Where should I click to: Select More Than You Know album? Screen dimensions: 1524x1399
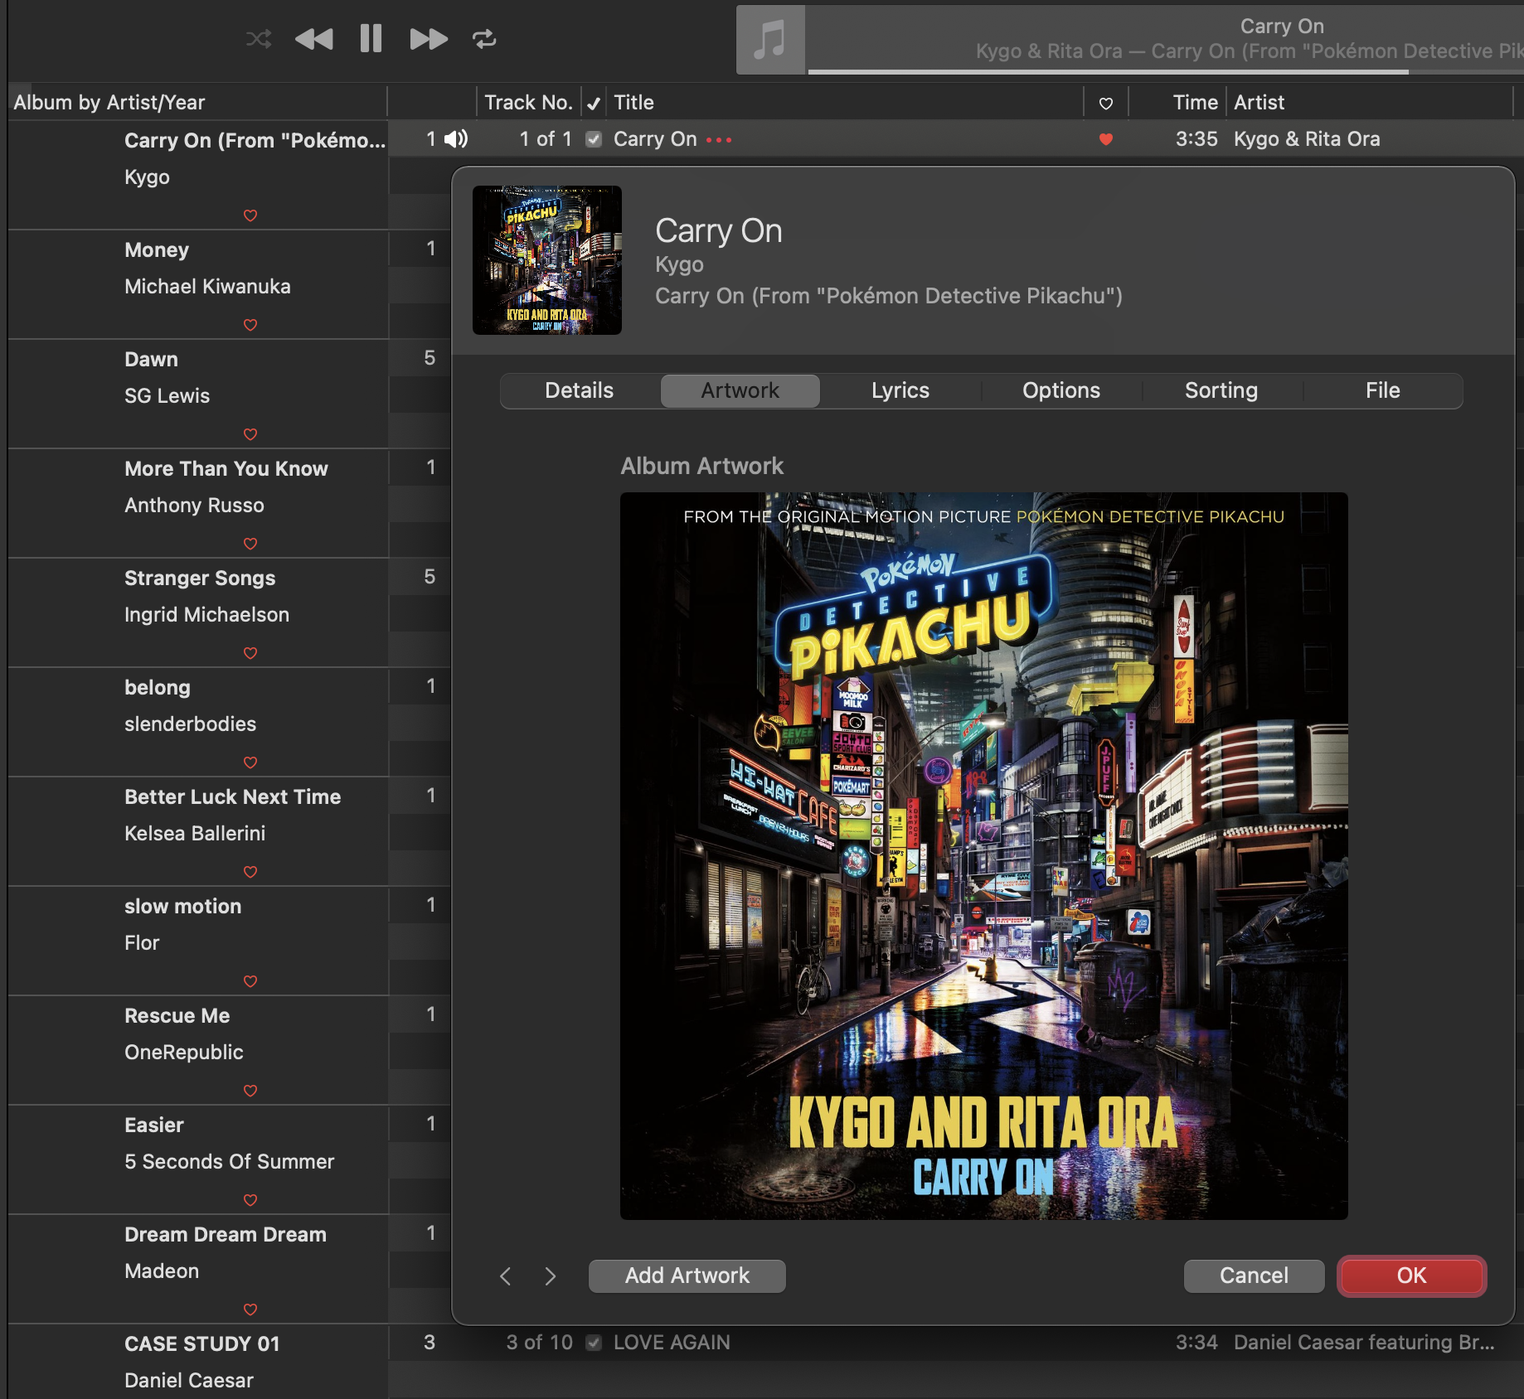198,504
